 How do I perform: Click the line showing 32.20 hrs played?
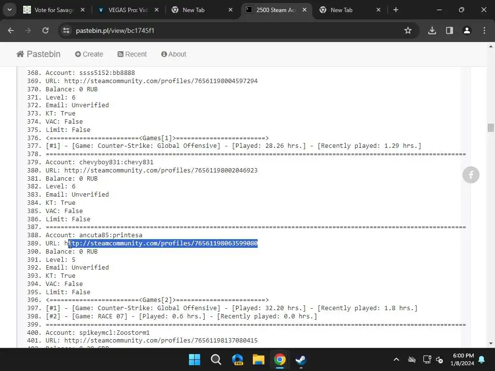(x=232, y=308)
